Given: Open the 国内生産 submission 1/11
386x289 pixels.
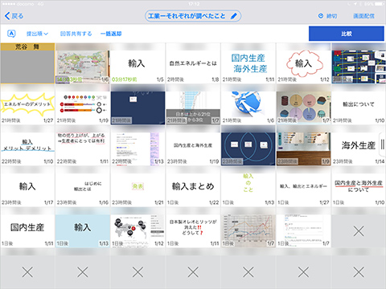Looking at the screenshot, I should pos(27,230).
